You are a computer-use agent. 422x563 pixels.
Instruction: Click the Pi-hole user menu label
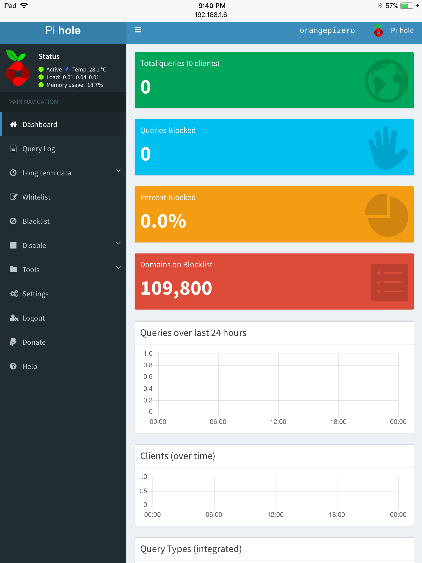click(x=402, y=30)
